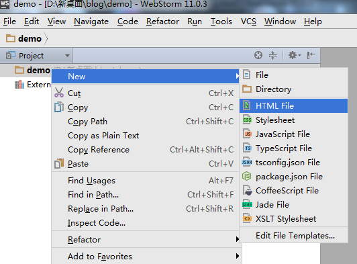This screenshot has height=264, width=357.
Task: Click the External Libraries icon in tree
Action: coord(19,85)
